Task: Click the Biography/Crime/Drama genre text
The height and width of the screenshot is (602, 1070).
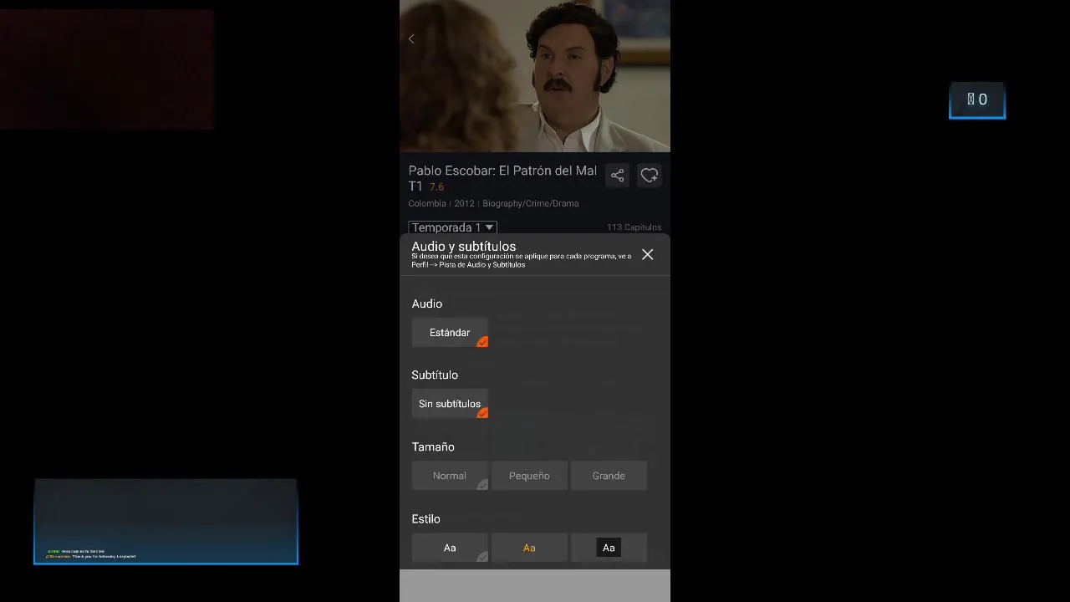Action: 530,203
